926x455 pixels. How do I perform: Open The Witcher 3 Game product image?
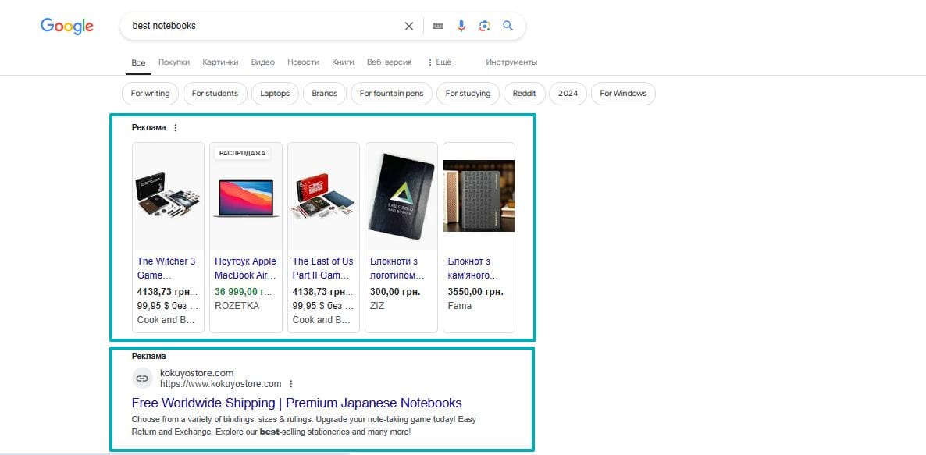pyautogui.click(x=169, y=196)
